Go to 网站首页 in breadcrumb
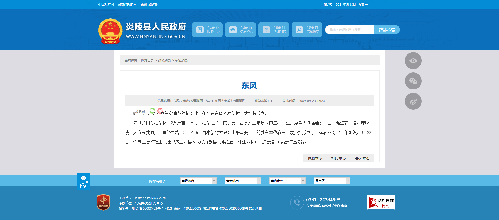This screenshot has width=499, height=220. tap(147, 60)
